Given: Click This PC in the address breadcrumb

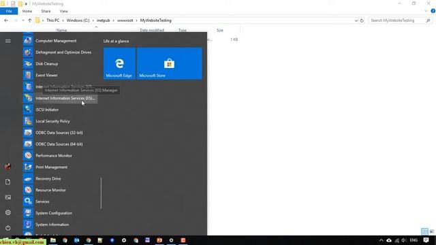Looking at the screenshot, I should tap(53, 20).
